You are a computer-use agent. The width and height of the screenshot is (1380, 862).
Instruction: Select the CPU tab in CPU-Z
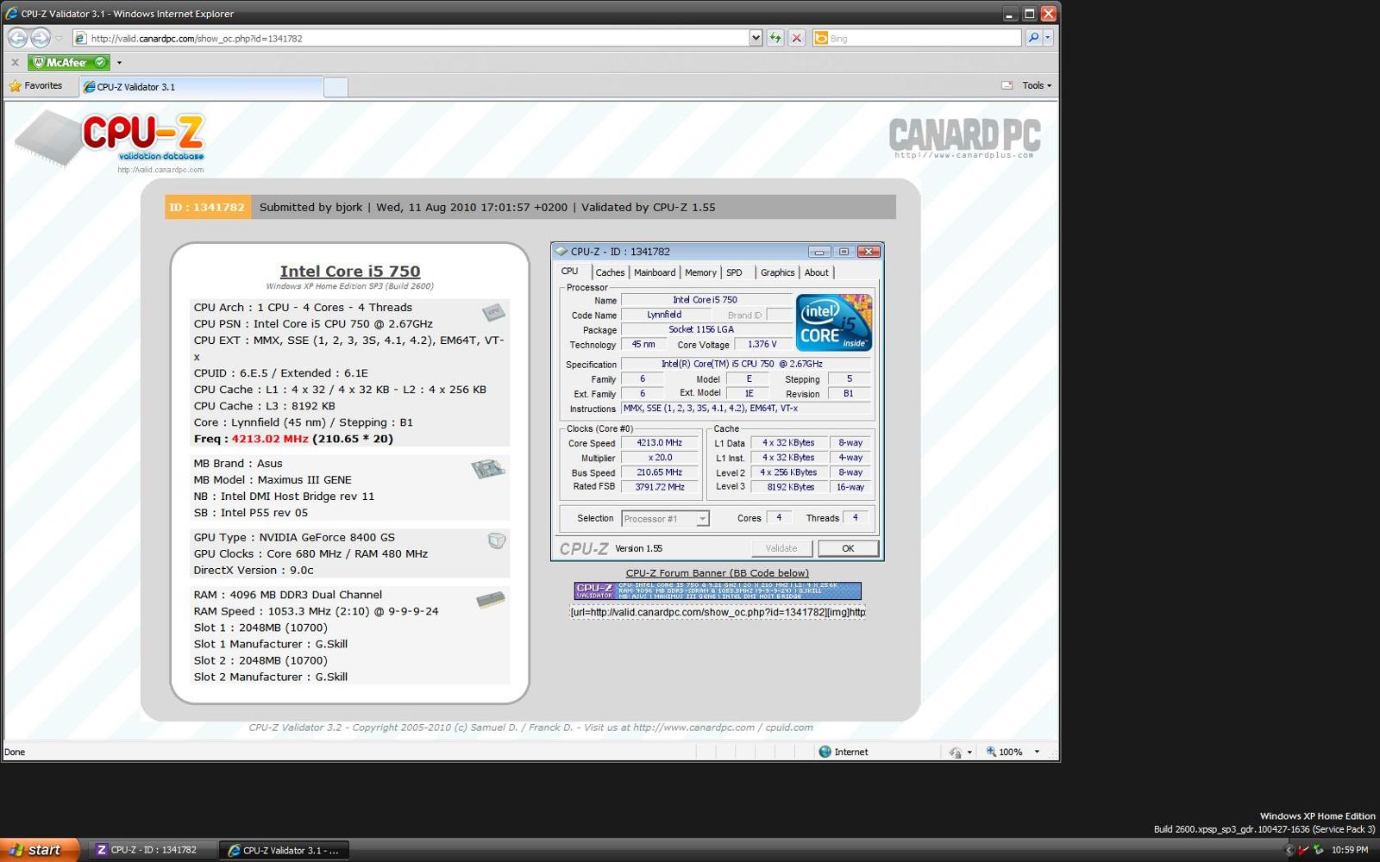pos(570,271)
